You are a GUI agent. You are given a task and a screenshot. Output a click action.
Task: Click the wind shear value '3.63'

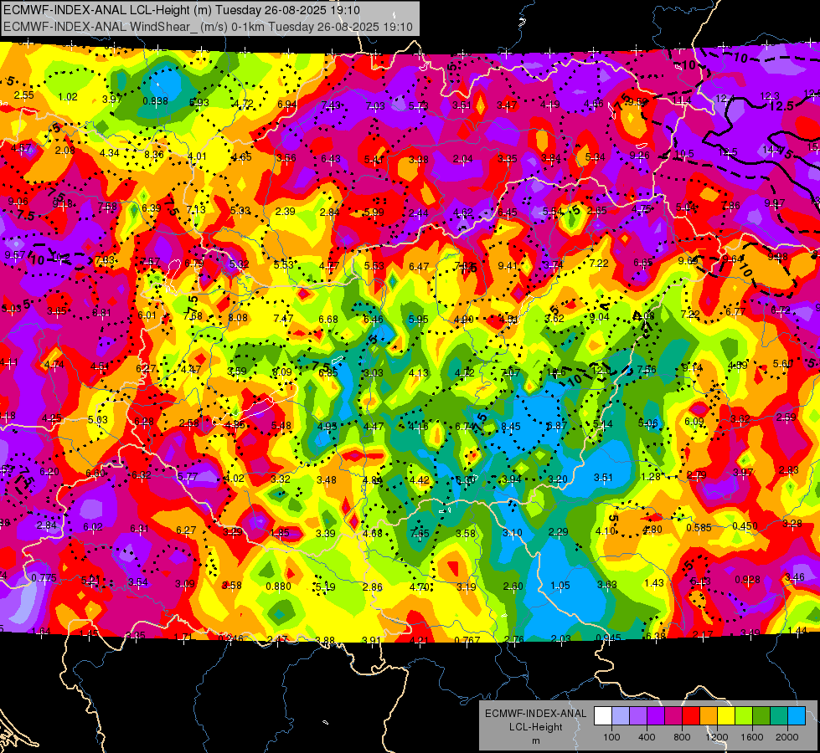607,584
